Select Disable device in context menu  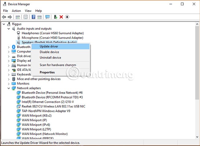point(49,52)
